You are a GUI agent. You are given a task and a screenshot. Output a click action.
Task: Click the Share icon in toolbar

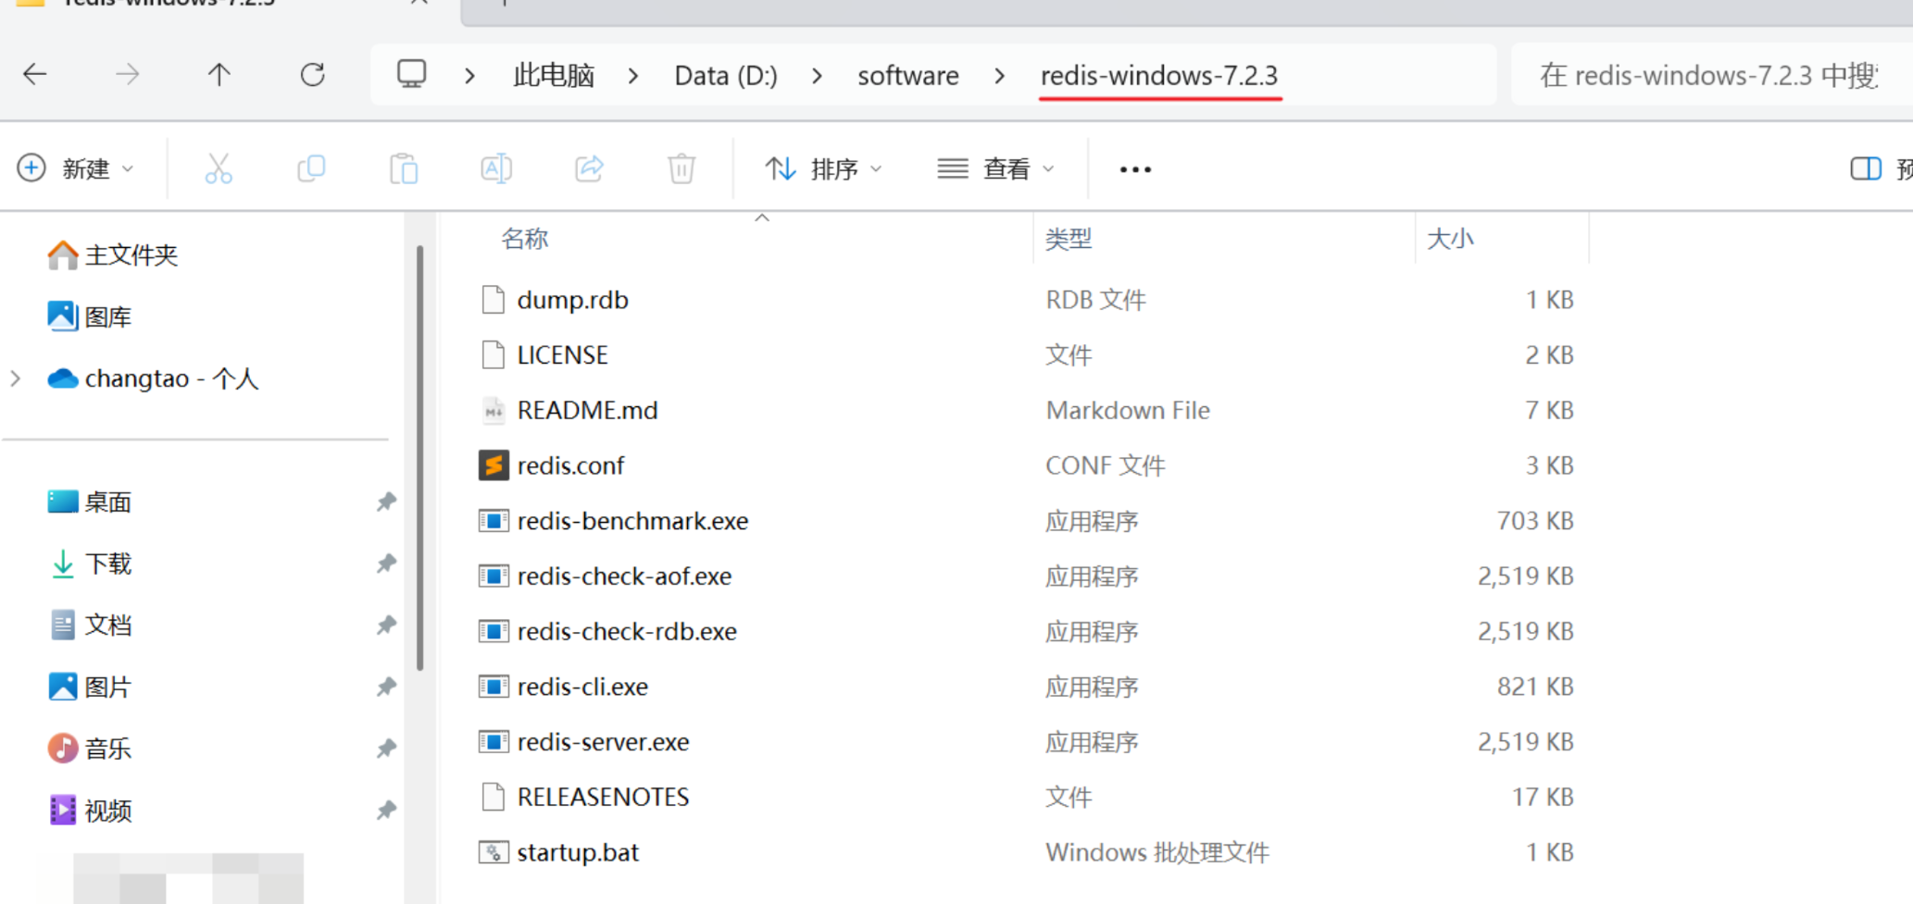pos(589,168)
